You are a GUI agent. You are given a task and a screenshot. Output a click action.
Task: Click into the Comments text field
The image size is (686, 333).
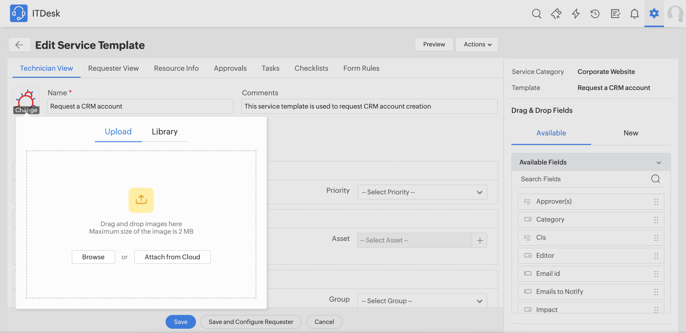(x=369, y=106)
